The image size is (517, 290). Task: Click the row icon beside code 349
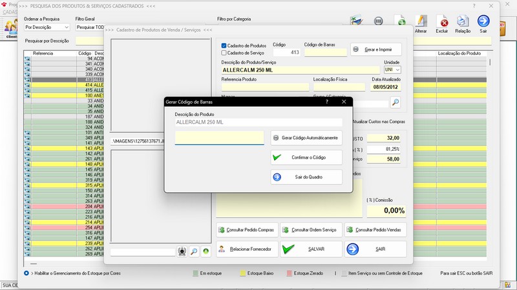pos(27,138)
